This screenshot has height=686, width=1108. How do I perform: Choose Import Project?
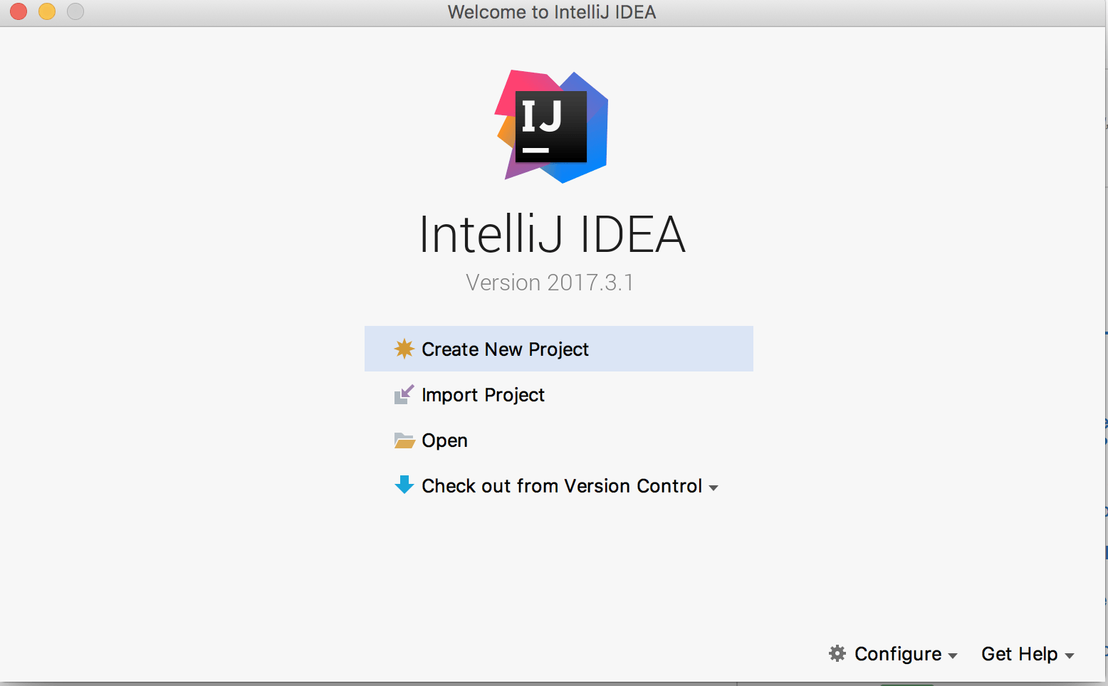pyautogui.click(x=483, y=394)
